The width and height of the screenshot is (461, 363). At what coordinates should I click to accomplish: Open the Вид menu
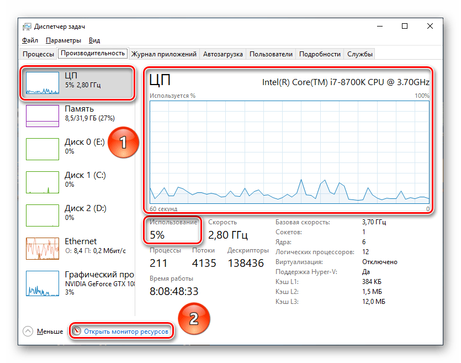pyautogui.click(x=94, y=40)
